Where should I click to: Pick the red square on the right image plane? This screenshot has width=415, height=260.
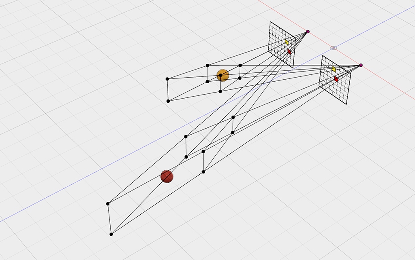[x=336, y=79]
